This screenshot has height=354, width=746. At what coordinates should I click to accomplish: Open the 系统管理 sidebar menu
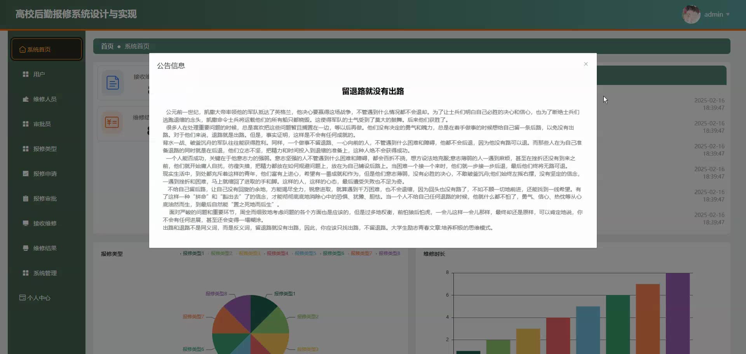[47, 273]
